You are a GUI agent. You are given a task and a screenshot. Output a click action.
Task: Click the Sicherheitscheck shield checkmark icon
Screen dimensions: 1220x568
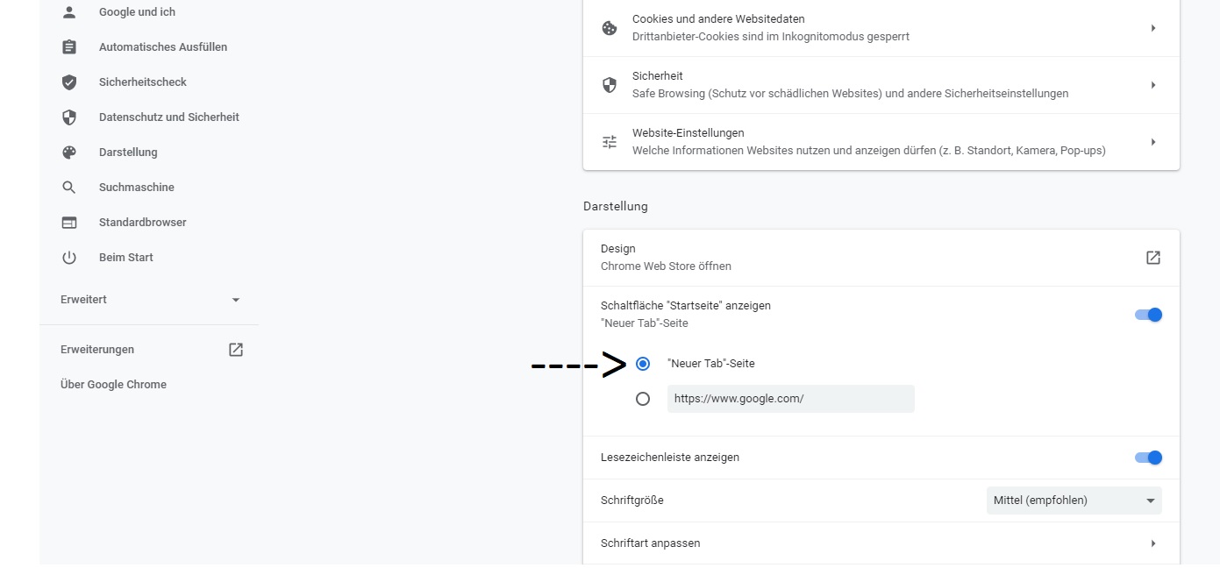pos(69,82)
